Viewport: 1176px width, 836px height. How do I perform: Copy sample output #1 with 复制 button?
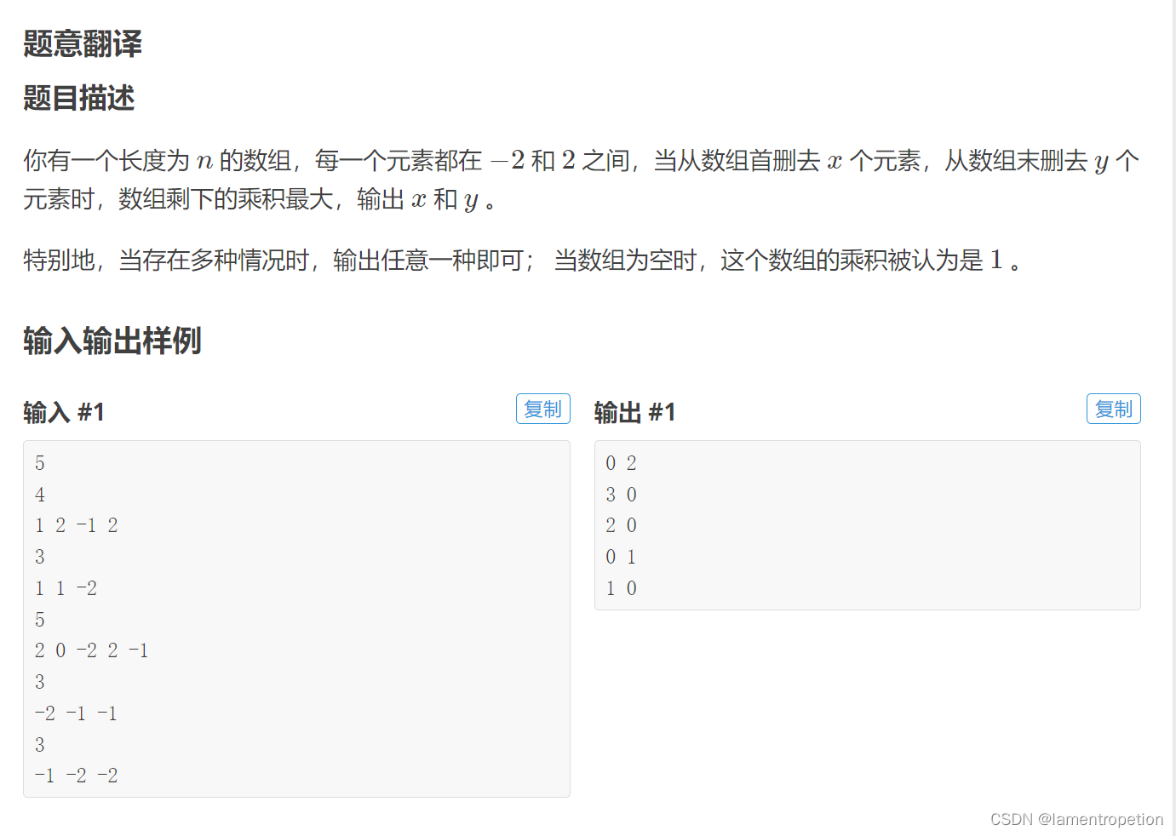click(x=1113, y=409)
